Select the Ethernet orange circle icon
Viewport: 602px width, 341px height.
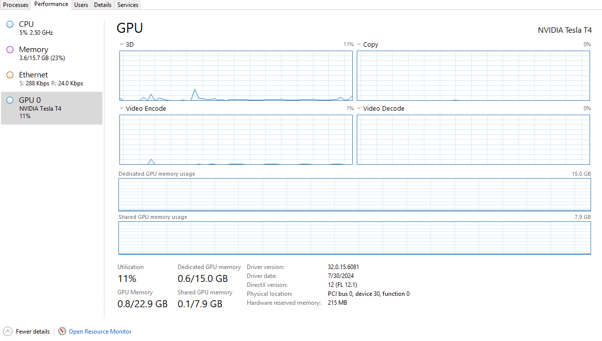click(10, 75)
